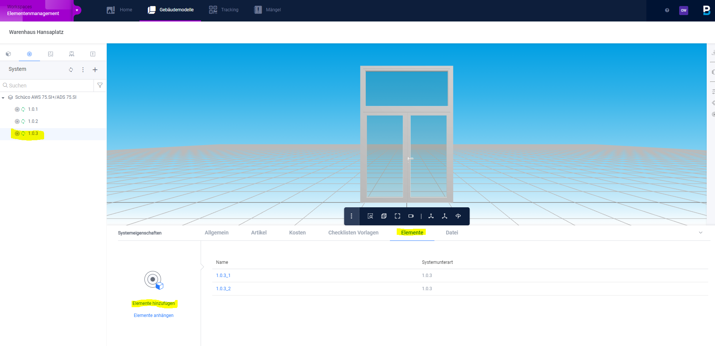Select the concentric-circles system panel icon
This screenshot has height=346, width=715.
tap(29, 54)
